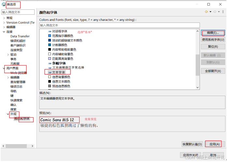Pick the 计数器颜色 swatch

pos(50,45)
